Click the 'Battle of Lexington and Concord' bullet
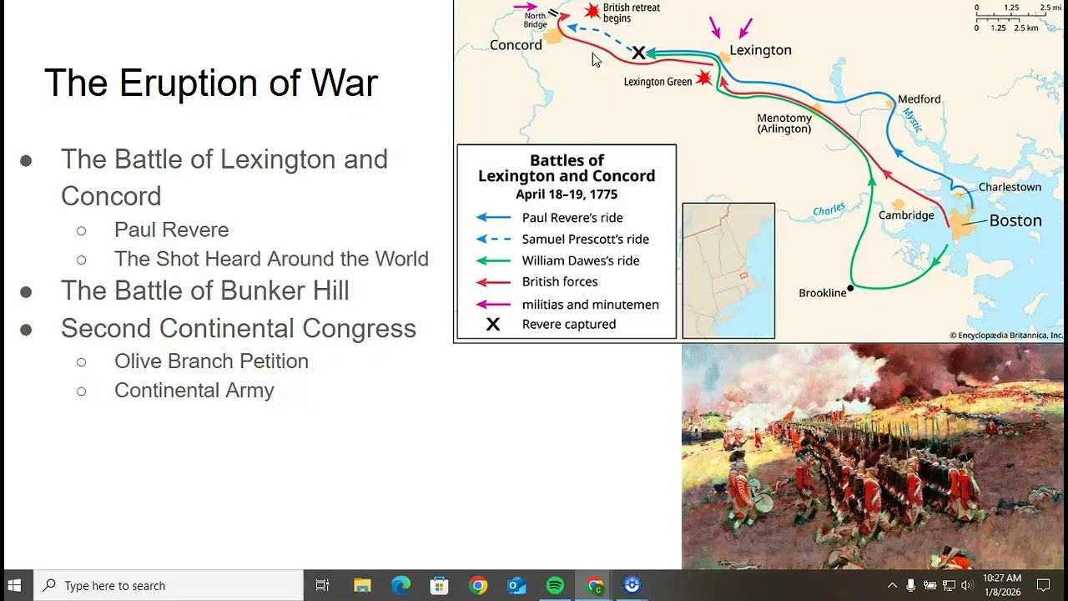 [x=224, y=177]
